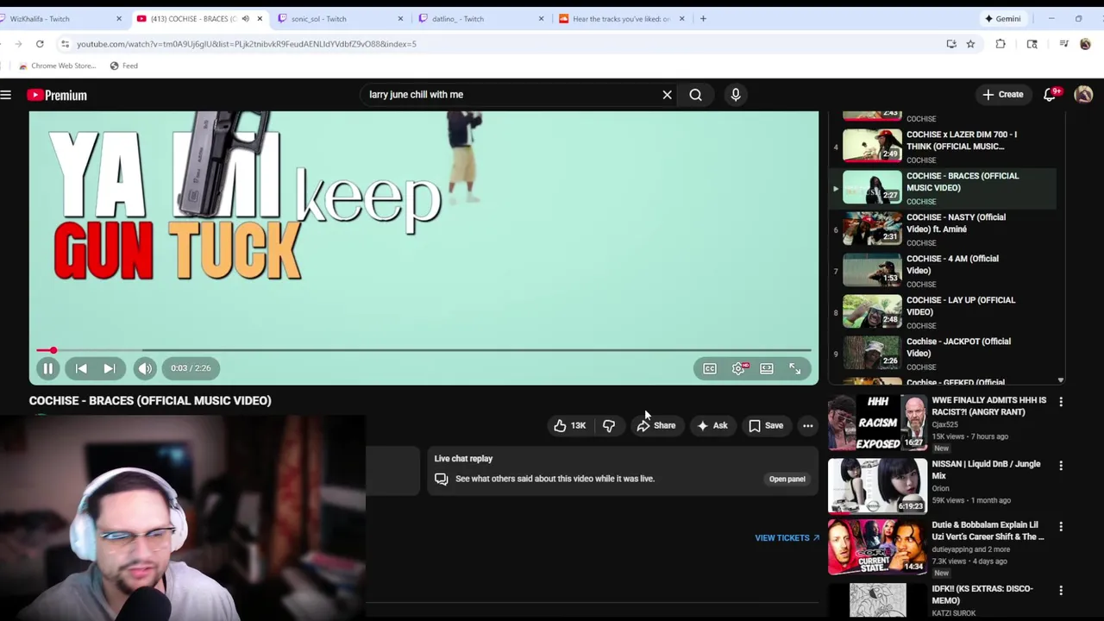Follow the View Tickets link
The image size is (1104, 621).
pos(787,537)
